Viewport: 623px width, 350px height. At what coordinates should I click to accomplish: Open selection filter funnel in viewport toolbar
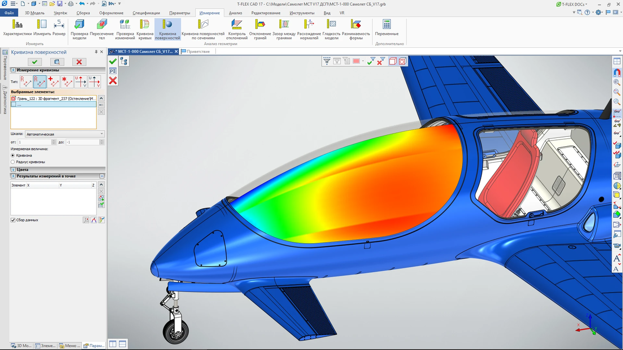[x=327, y=61]
